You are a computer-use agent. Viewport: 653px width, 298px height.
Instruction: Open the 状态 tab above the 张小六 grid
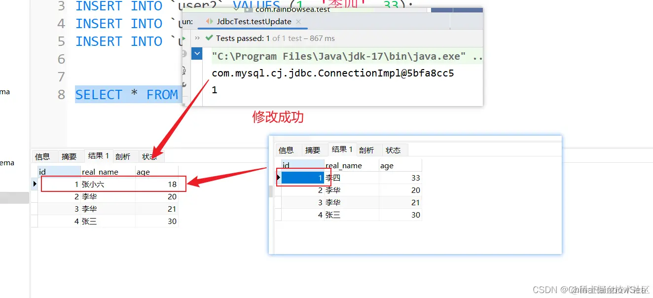(x=149, y=156)
